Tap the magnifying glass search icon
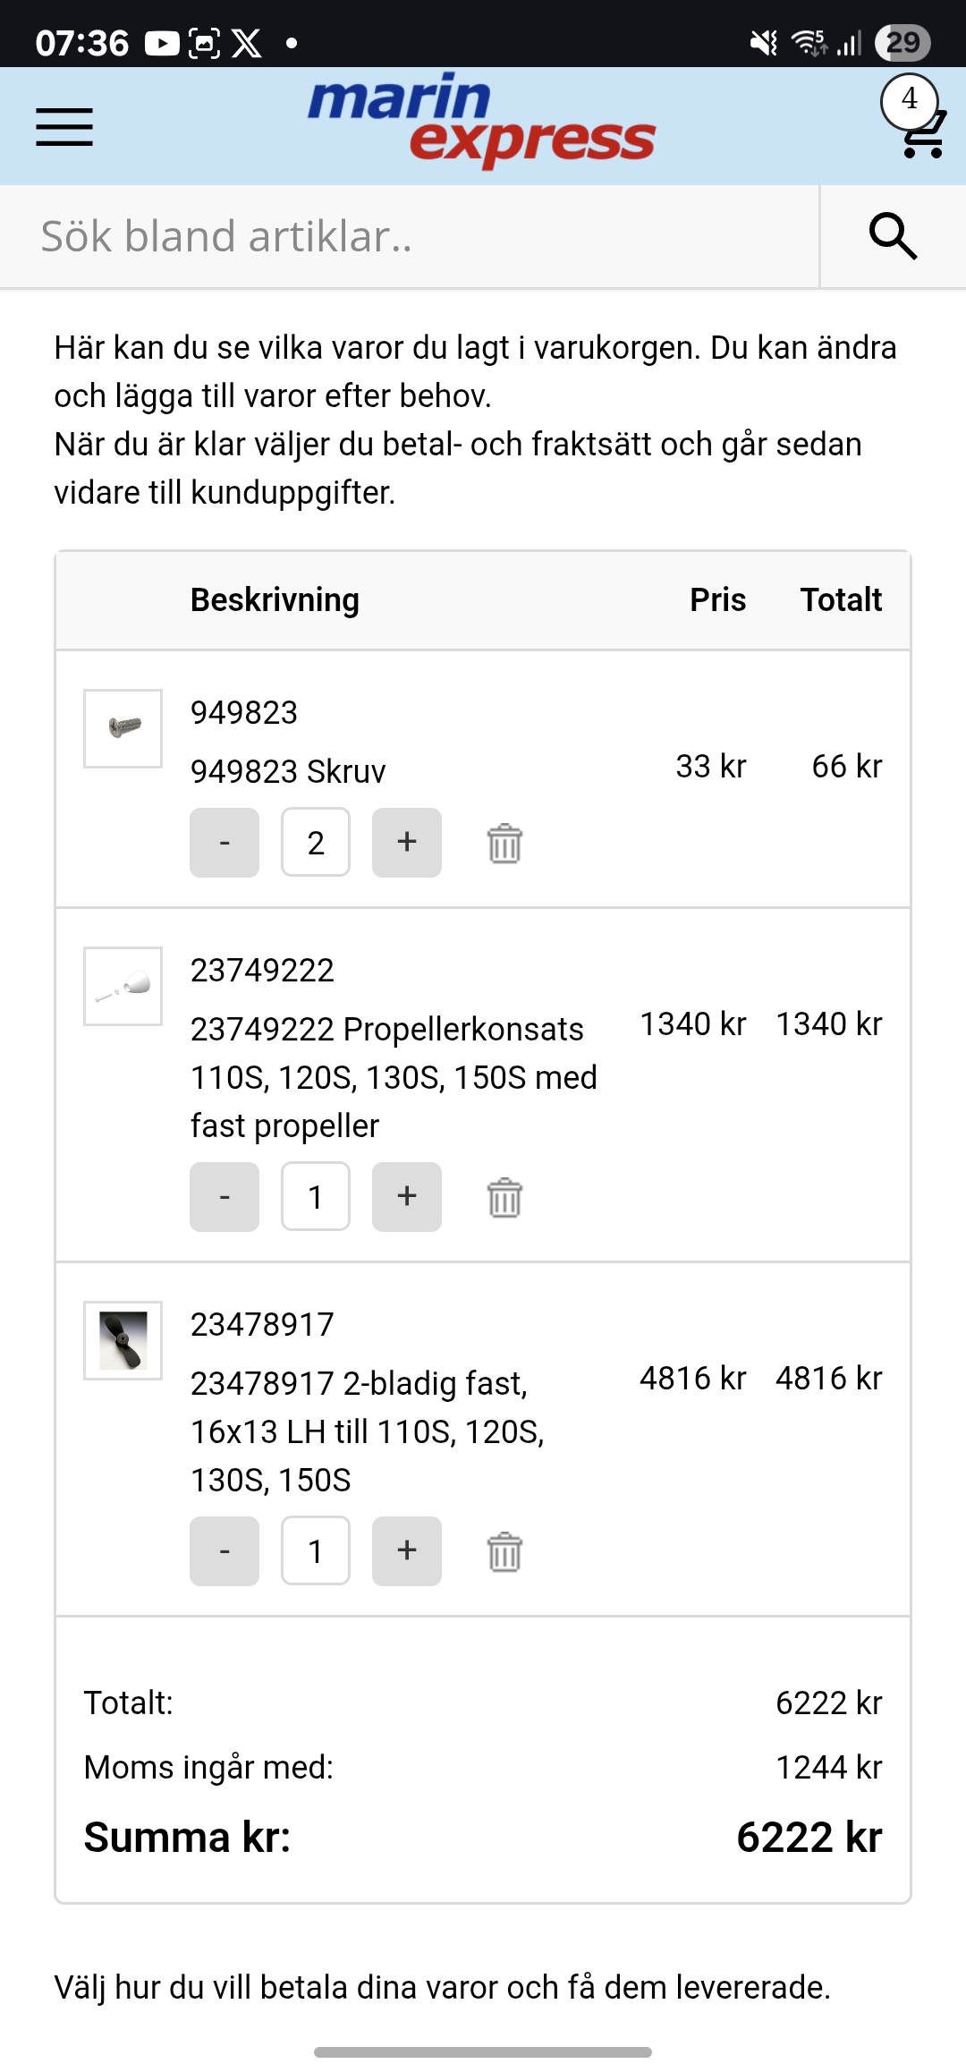Viewport: 966px width, 2072px height. pos(893,236)
